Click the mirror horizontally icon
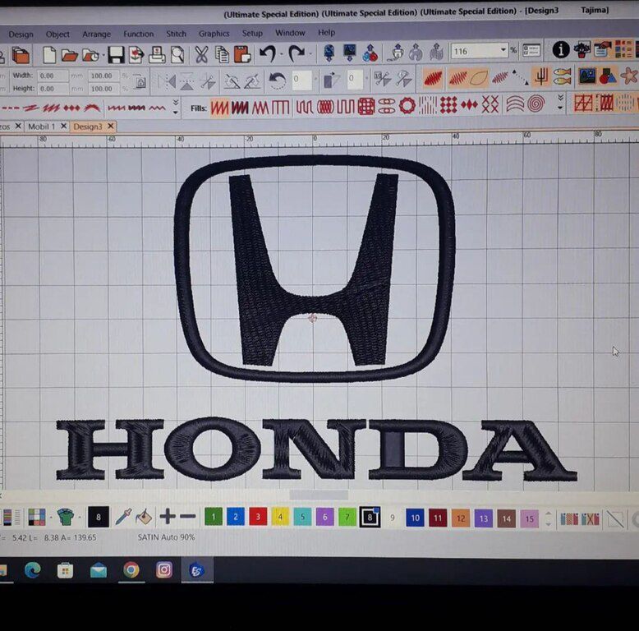This screenshot has width=639, height=631. (x=168, y=81)
